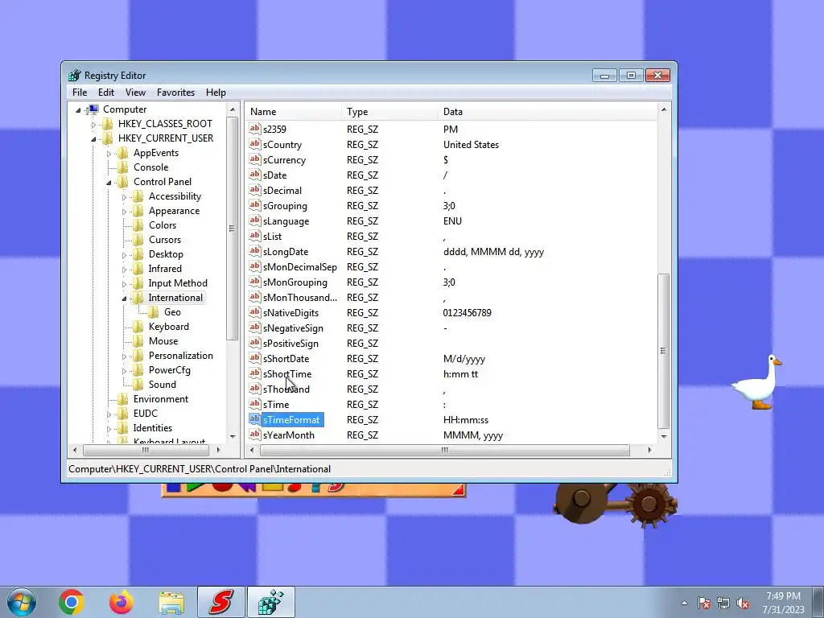The height and width of the screenshot is (618, 824).
Task: Select the Mouse folder icon
Action: 138,341
